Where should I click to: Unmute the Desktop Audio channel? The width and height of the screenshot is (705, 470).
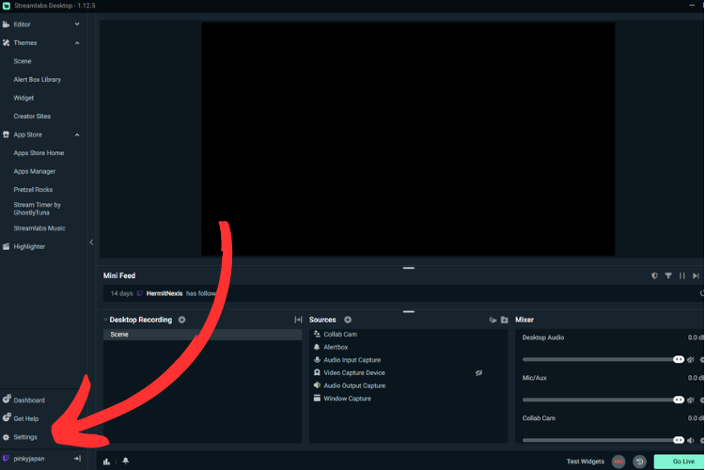tap(691, 359)
